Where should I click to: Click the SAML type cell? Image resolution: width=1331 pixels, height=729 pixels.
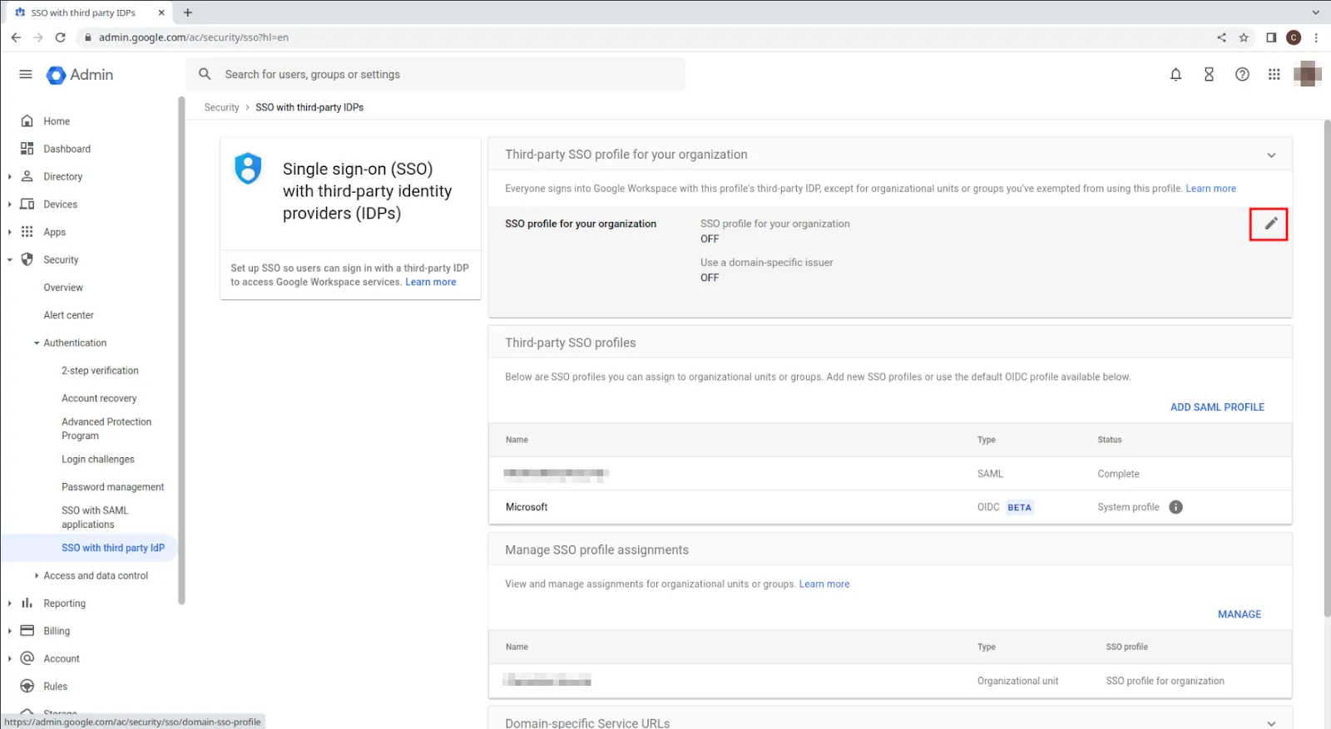tap(990, 474)
